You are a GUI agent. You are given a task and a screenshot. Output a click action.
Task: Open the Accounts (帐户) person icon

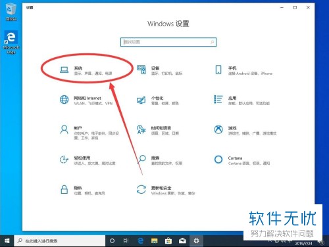click(x=64, y=129)
